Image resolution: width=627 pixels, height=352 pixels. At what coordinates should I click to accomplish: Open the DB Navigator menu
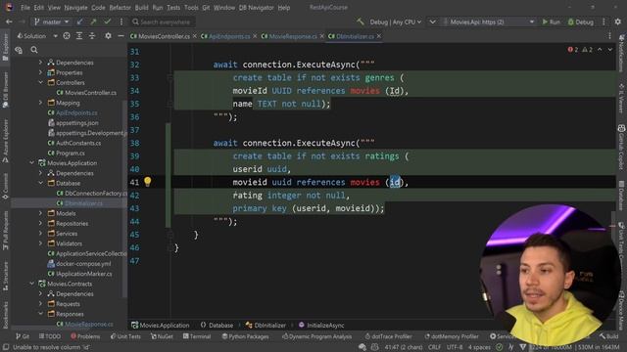[x=256, y=8]
